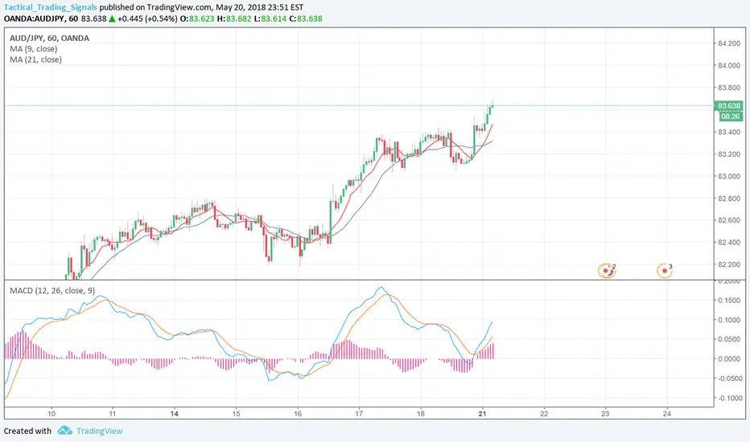Click date label 18 on time axis
Screen dimensions: 750x442
point(420,414)
